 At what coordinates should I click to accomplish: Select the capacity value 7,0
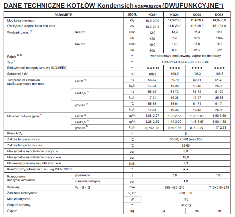(x=174, y=175)
